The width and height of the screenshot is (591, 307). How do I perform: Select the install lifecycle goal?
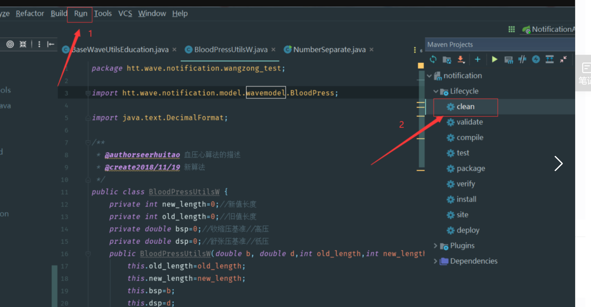(466, 200)
